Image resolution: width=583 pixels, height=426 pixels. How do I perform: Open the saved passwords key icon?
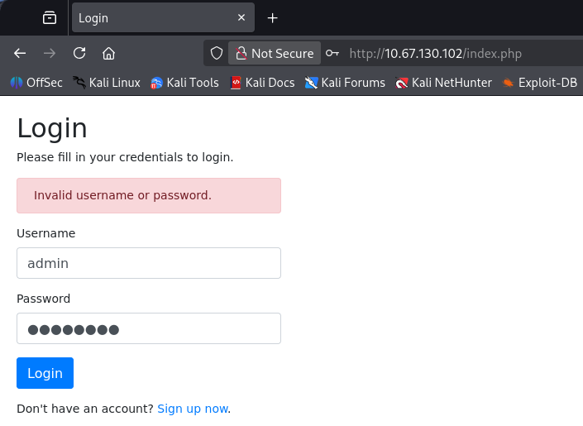(332, 53)
